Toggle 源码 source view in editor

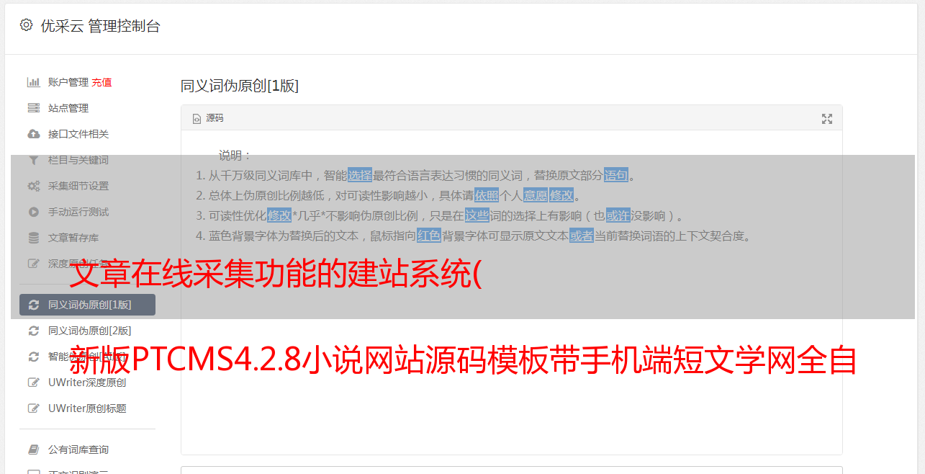[x=208, y=118]
